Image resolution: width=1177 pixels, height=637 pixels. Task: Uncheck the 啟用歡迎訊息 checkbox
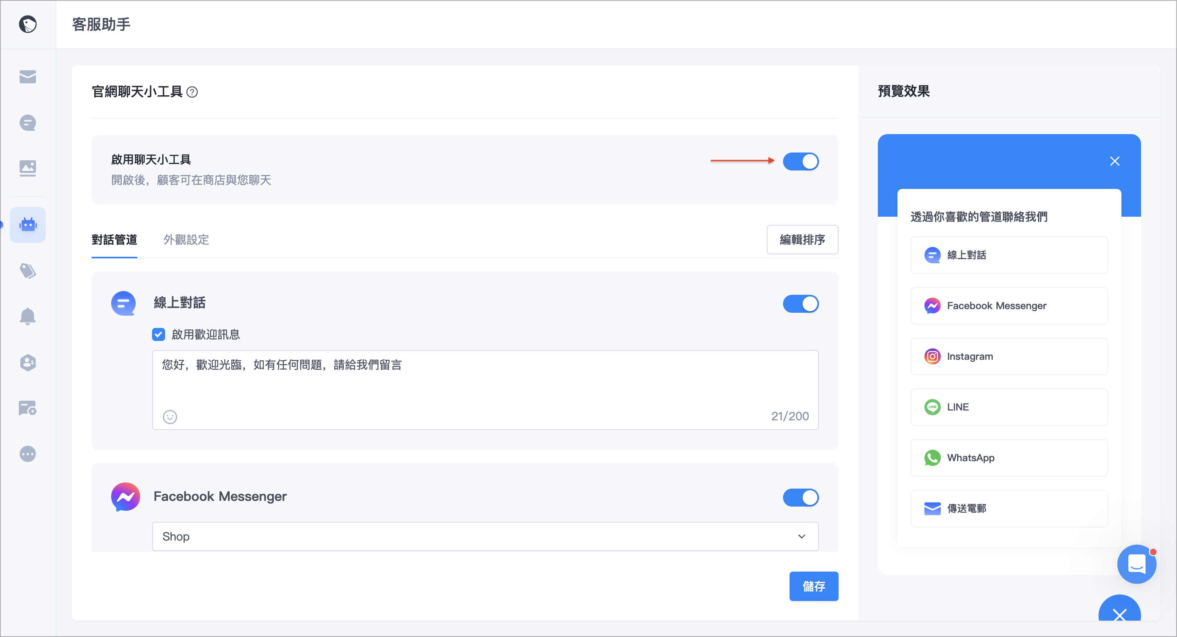(159, 334)
